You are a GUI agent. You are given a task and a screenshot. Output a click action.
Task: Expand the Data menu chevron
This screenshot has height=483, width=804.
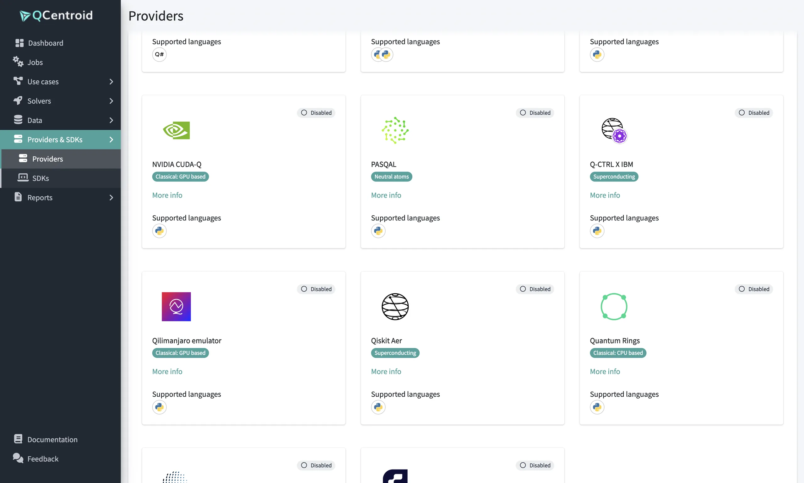point(111,120)
